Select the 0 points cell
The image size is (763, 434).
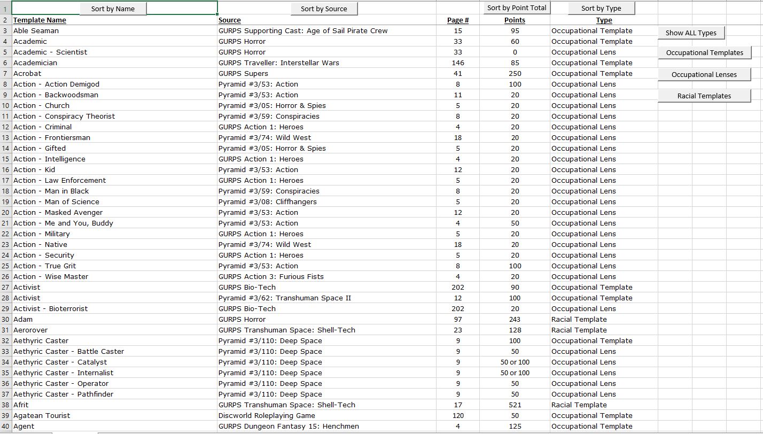[515, 52]
